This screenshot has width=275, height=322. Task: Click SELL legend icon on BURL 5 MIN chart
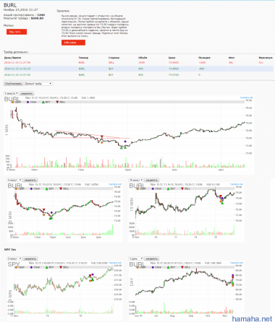point(61,188)
